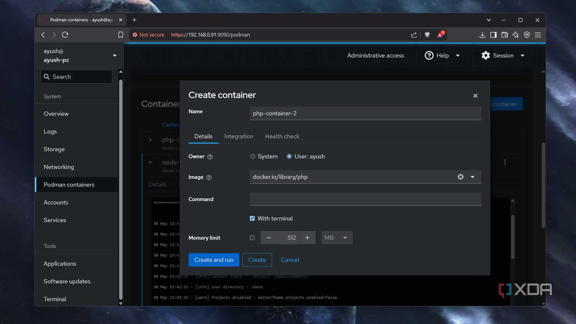576x324 pixels.
Task: Click the sidebar Search field
Action: [76, 77]
